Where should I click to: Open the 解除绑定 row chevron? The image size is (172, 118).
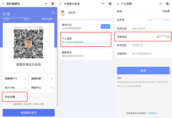[108, 54]
